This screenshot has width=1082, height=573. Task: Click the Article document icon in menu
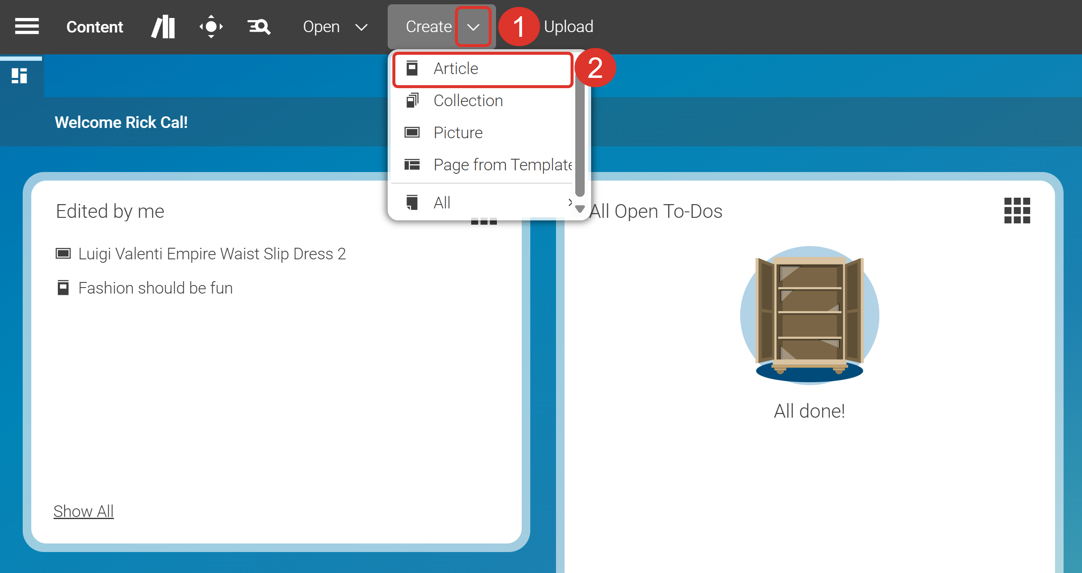coord(412,68)
